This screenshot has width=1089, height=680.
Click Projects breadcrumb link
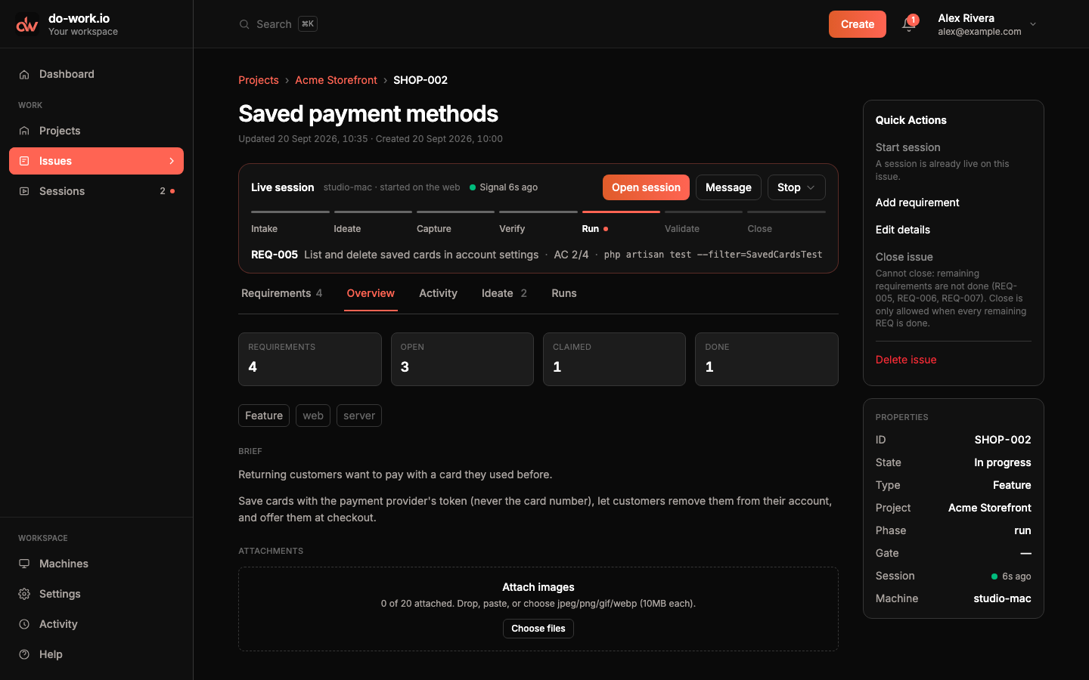click(x=259, y=80)
